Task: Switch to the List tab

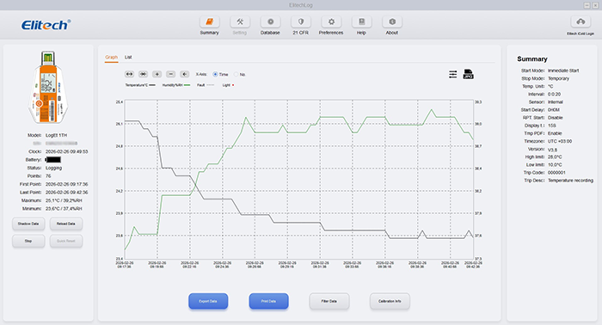Action: click(128, 57)
